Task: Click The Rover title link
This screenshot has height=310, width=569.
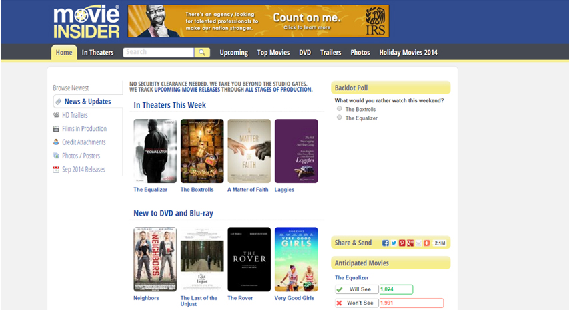Action: pos(240,298)
